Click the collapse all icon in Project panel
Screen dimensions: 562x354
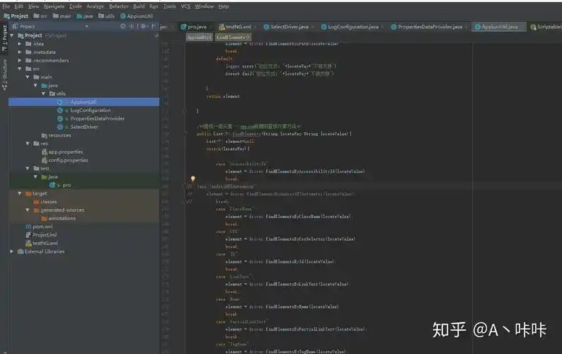[x=132, y=26]
